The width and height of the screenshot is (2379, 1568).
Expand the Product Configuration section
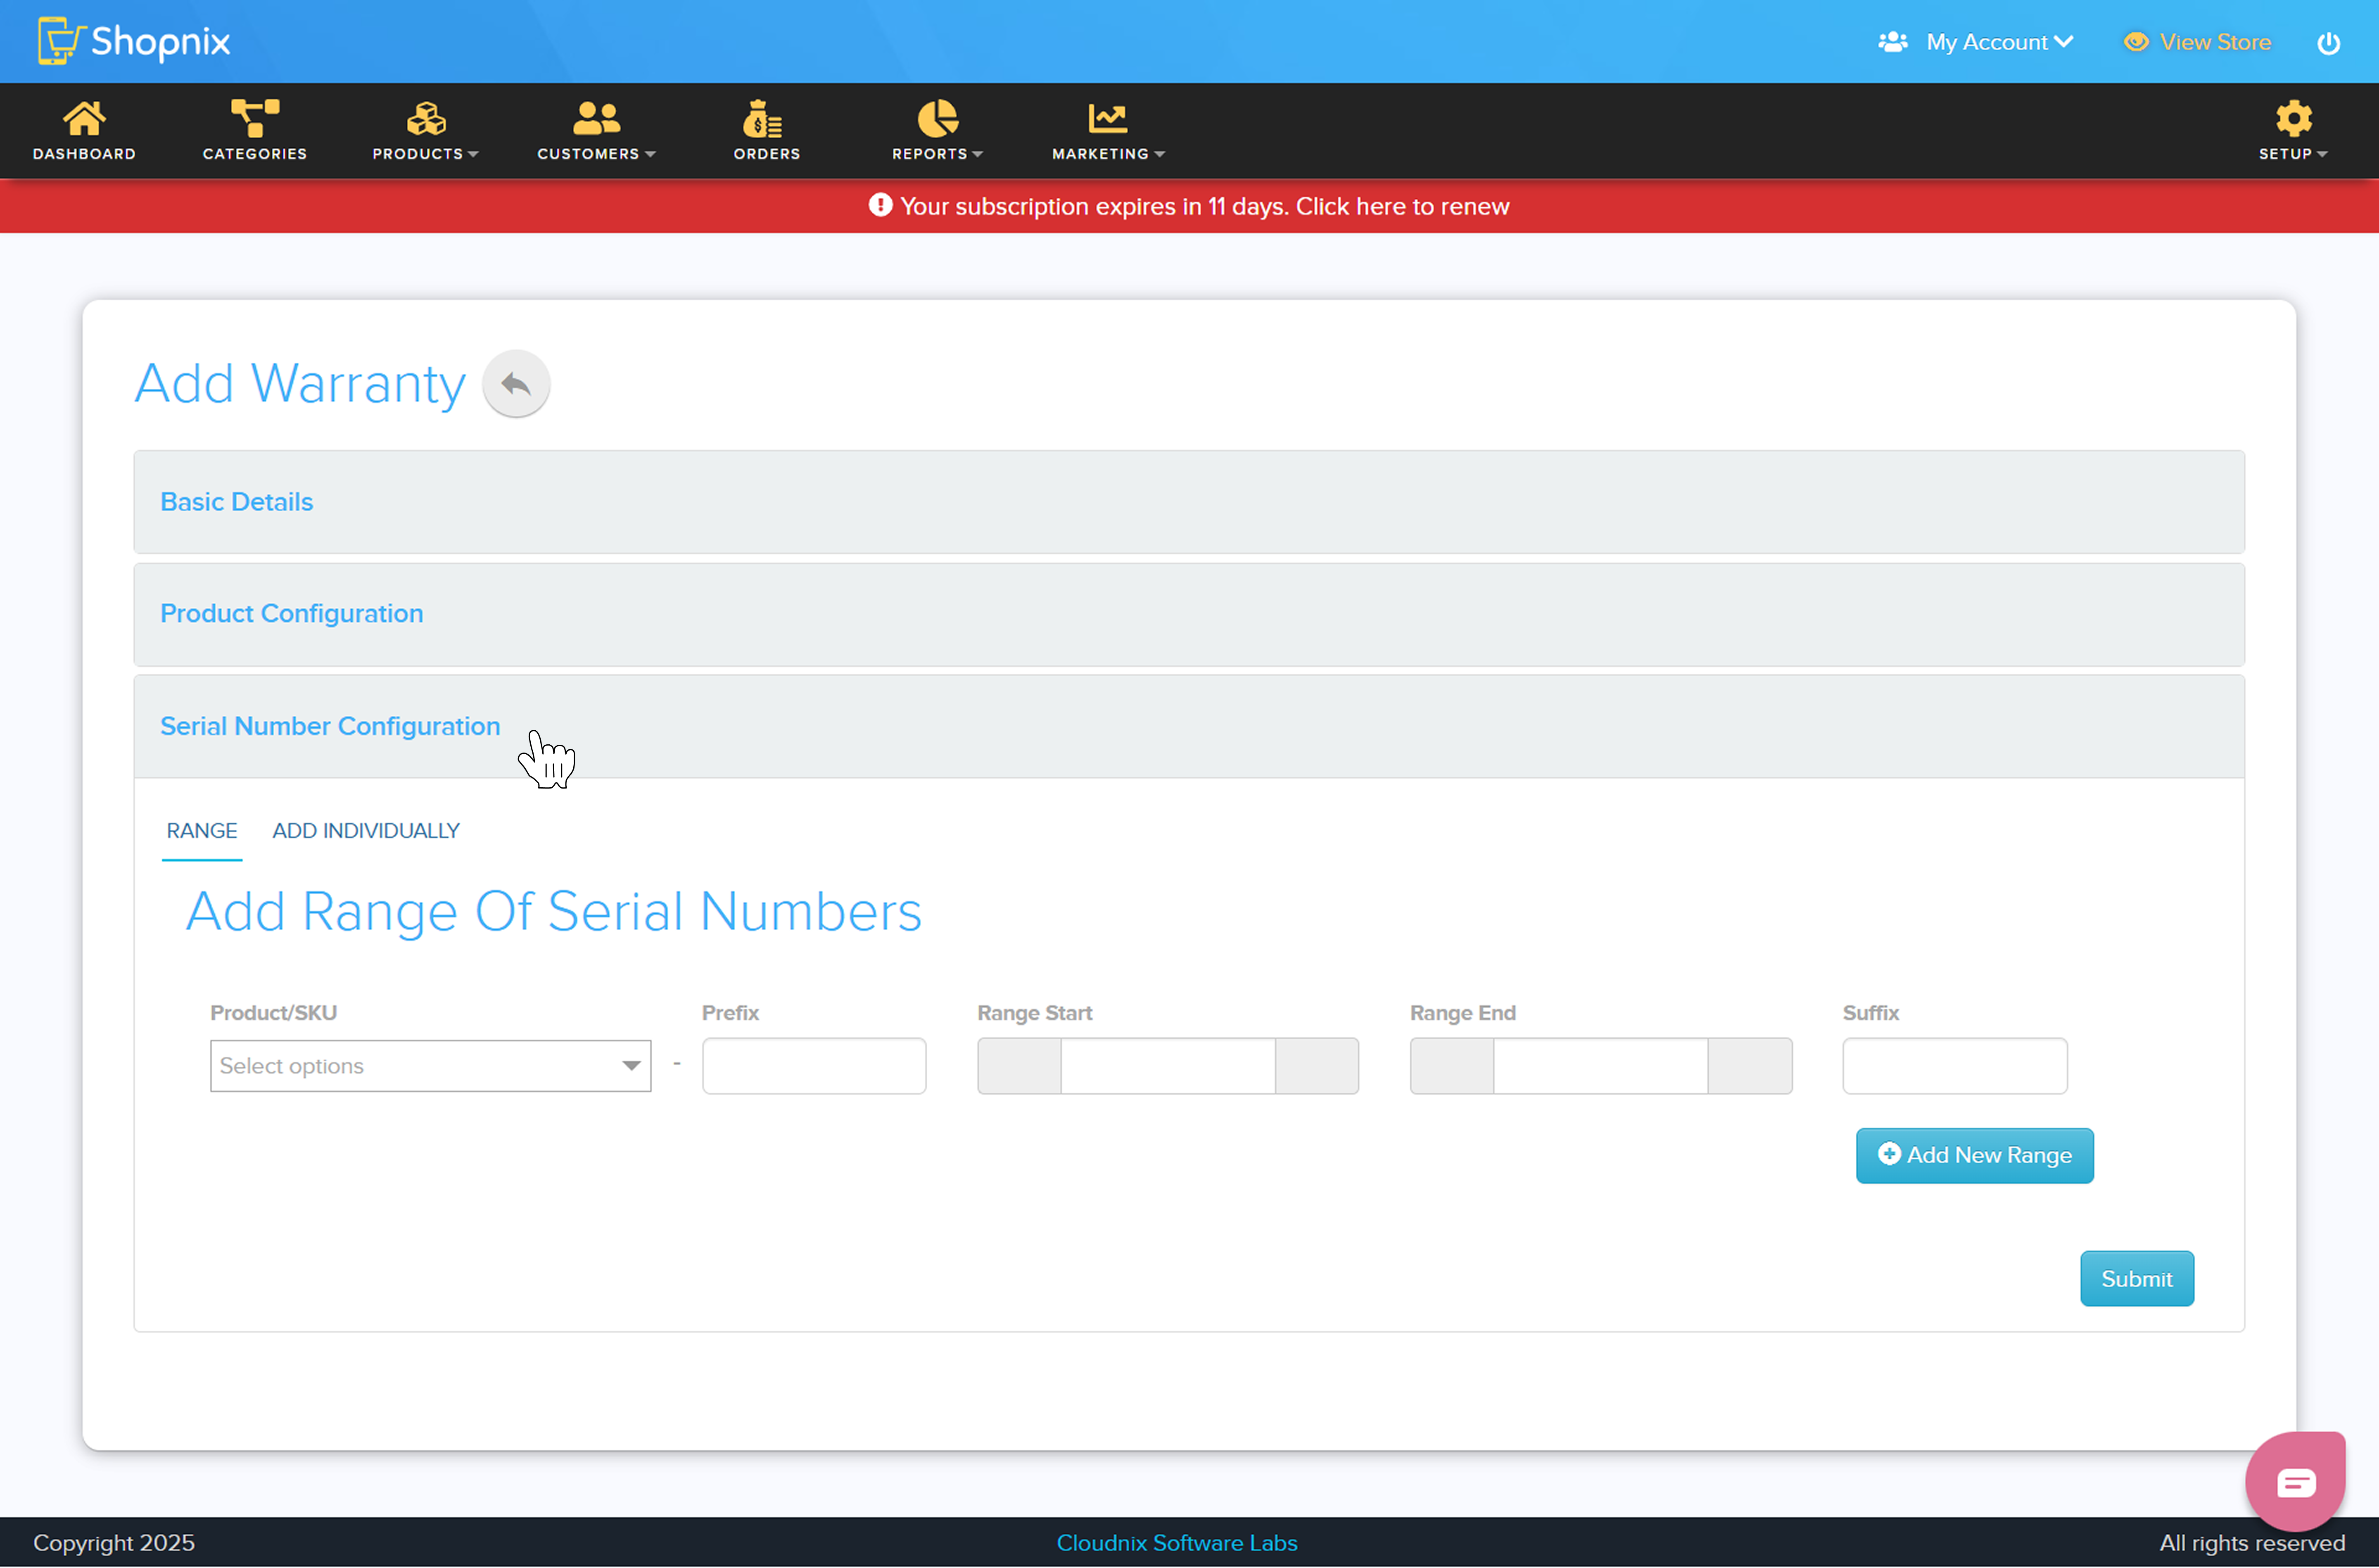(x=1189, y=614)
